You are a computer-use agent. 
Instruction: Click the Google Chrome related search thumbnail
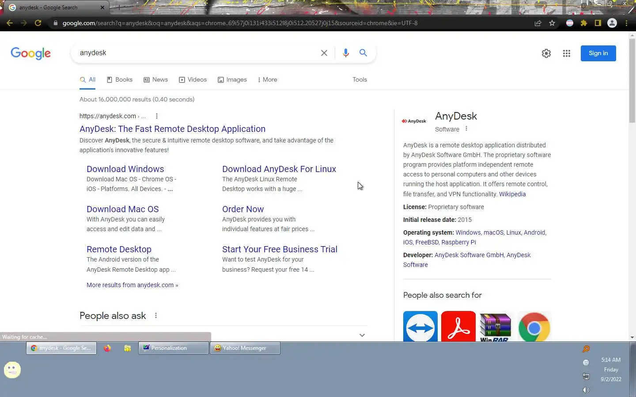[x=534, y=326]
